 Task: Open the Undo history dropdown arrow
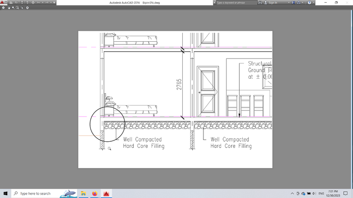point(42,3)
